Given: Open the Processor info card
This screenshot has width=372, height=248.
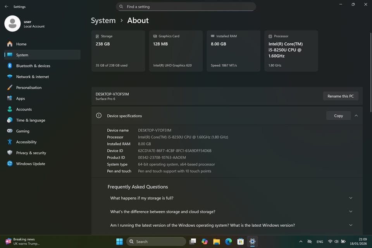Looking at the screenshot, I should (291, 51).
